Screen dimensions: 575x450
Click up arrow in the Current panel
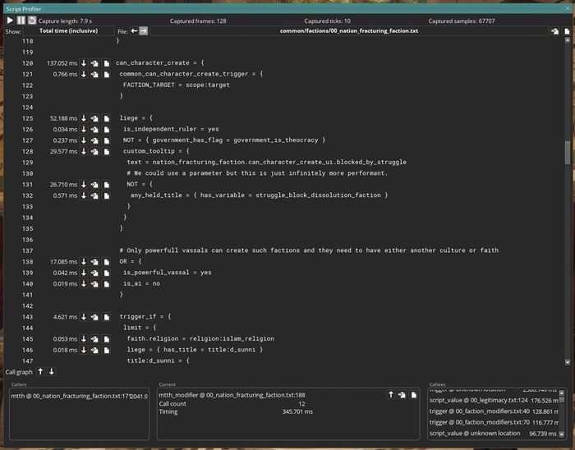391,395
